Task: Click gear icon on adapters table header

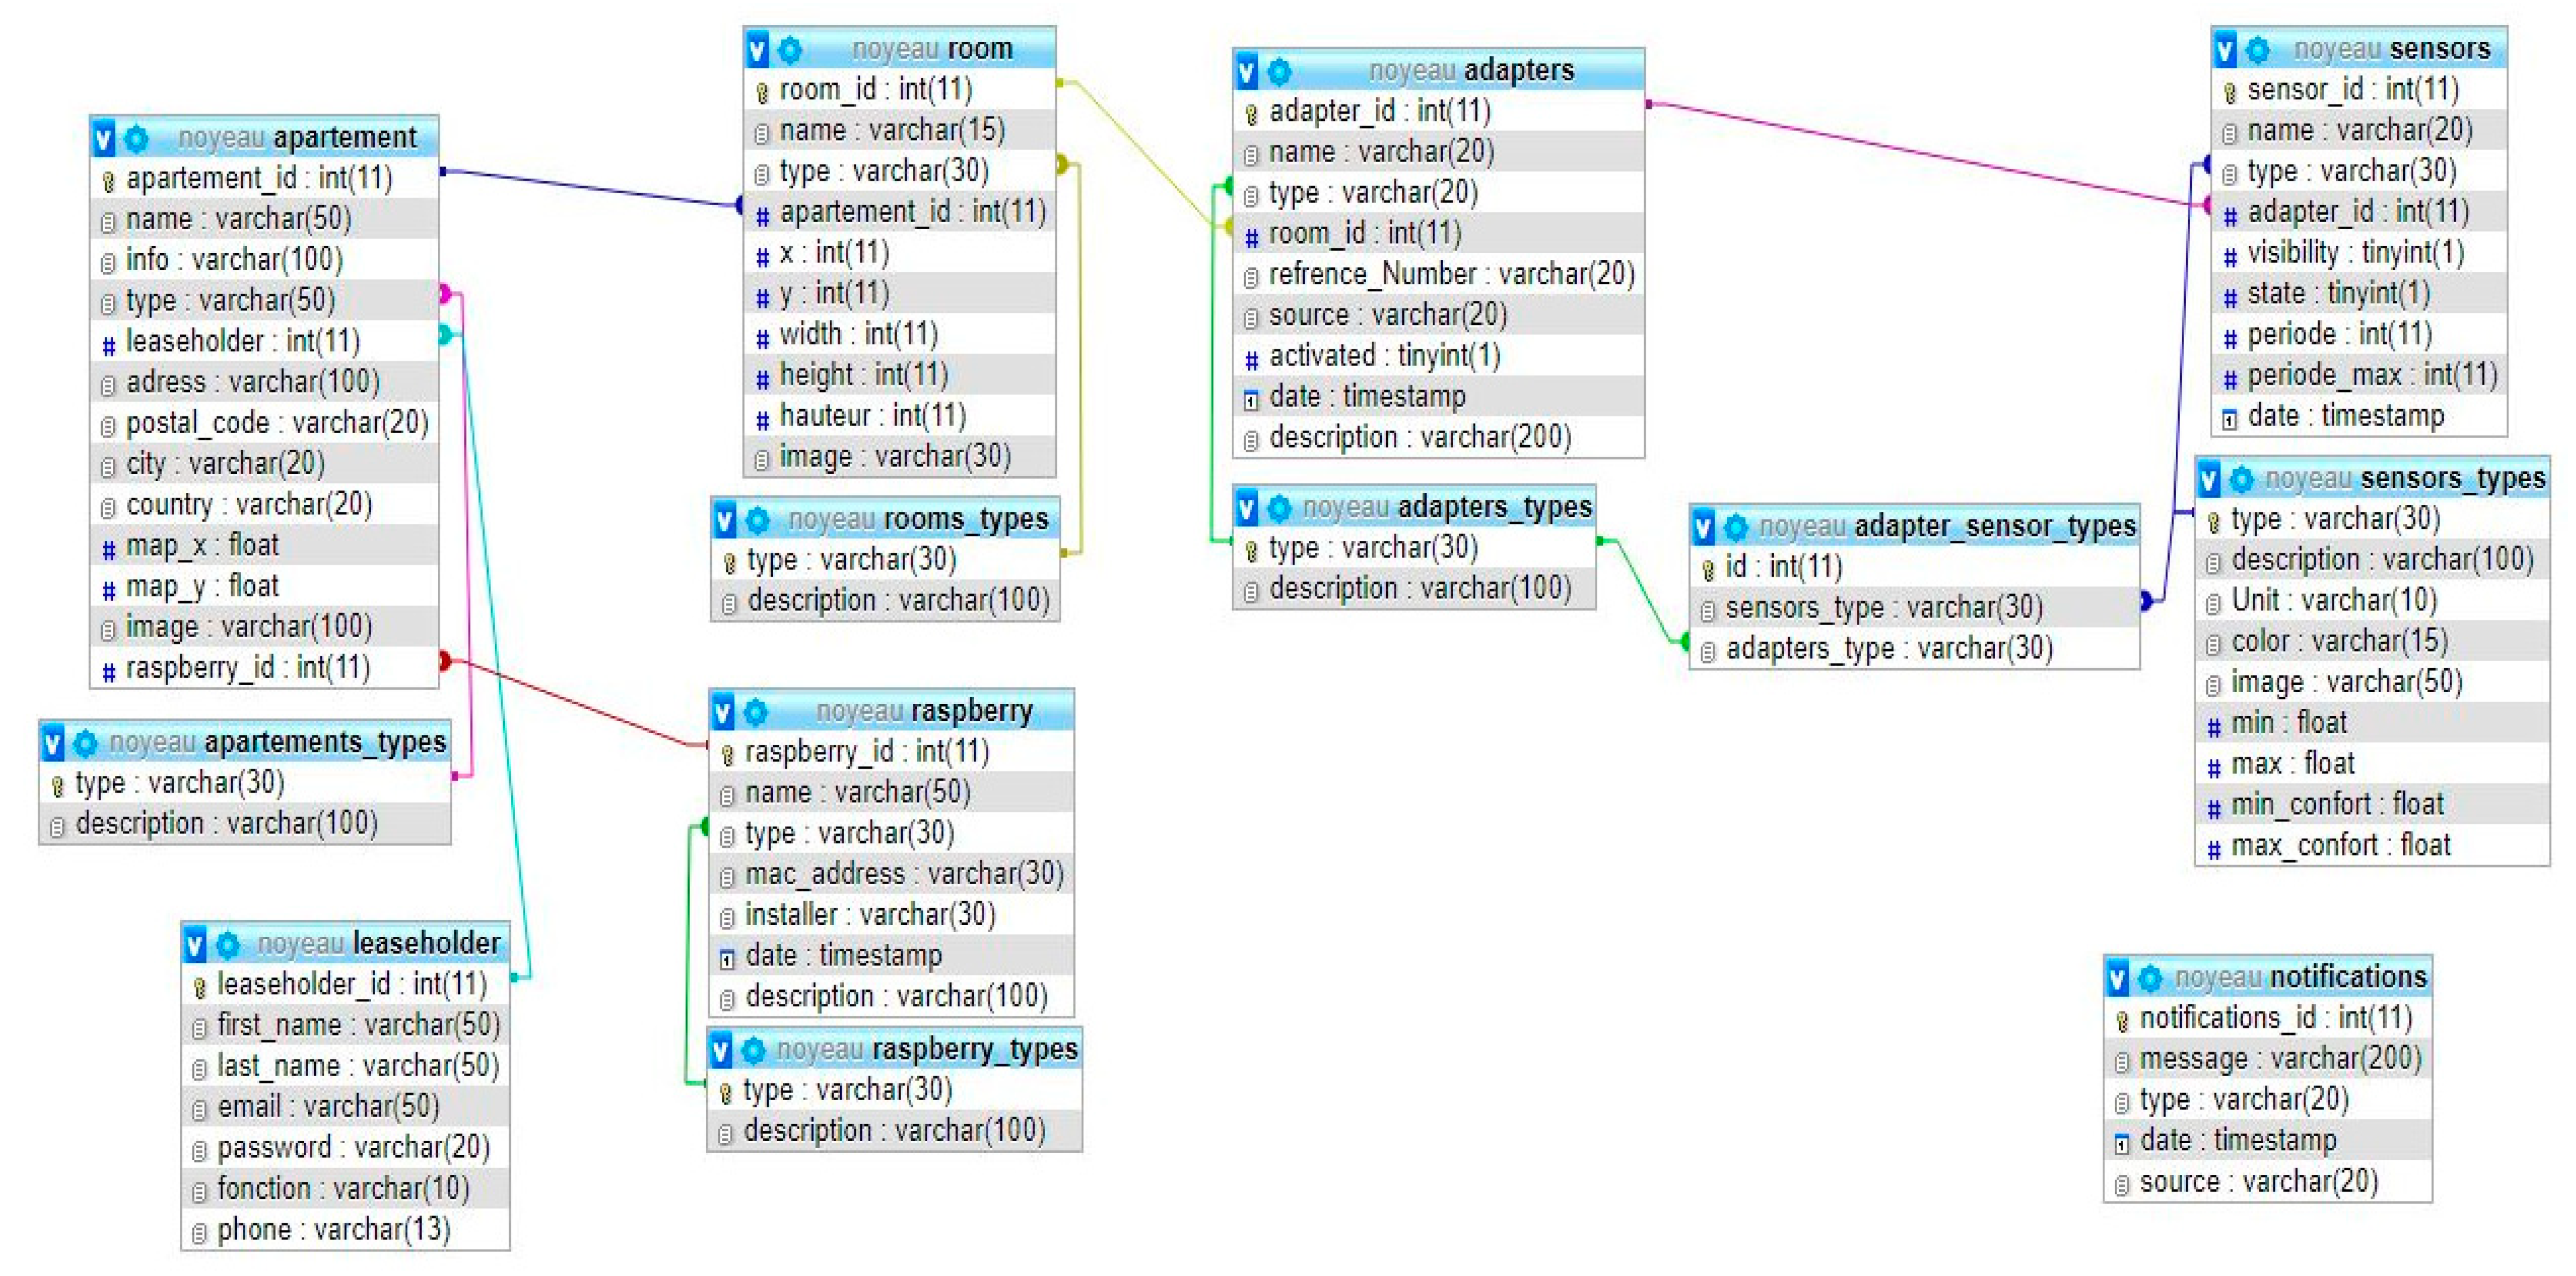Action: 1279,71
